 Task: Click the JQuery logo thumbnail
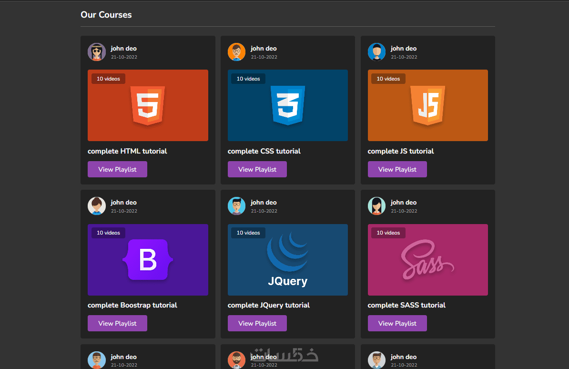[x=288, y=260]
